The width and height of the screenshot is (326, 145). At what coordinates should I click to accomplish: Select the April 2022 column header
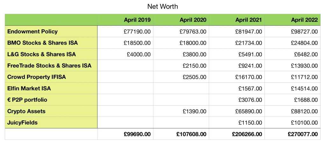tap(304, 20)
